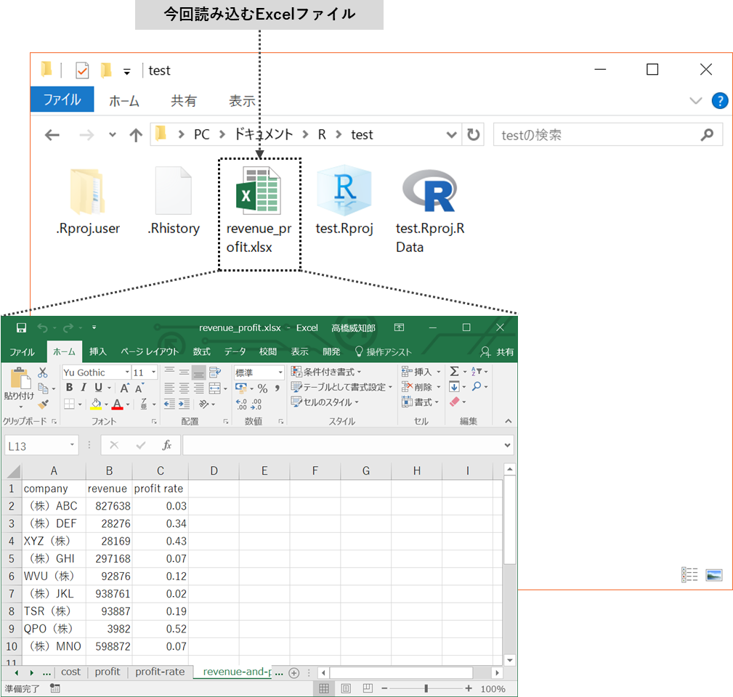Screen dimensions: 733x697
Task: Click the add new sheet plus icon
Action: 294,672
